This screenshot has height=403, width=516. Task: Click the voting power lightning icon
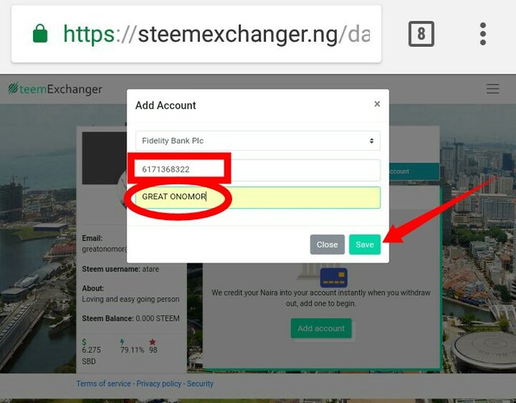coord(122,342)
